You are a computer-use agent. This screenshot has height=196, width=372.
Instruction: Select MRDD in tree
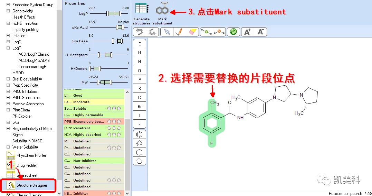[x=18, y=73]
